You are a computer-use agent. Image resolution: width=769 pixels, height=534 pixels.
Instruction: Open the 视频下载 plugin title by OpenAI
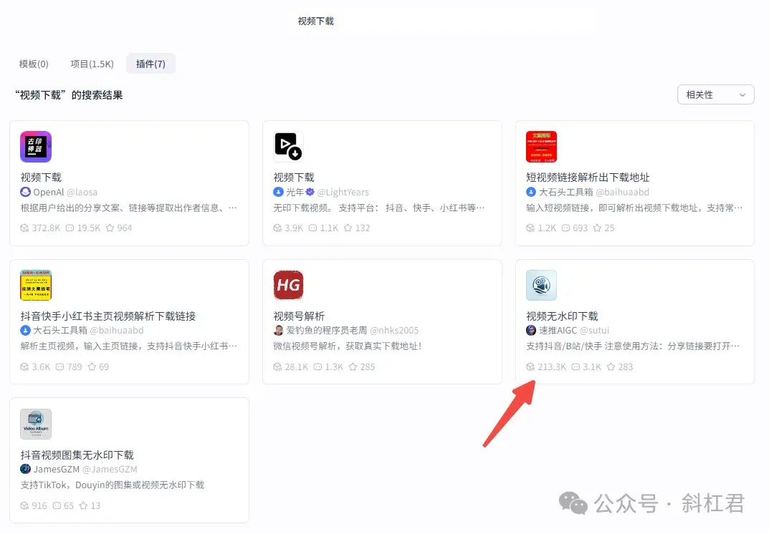click(x=41, y=178)
